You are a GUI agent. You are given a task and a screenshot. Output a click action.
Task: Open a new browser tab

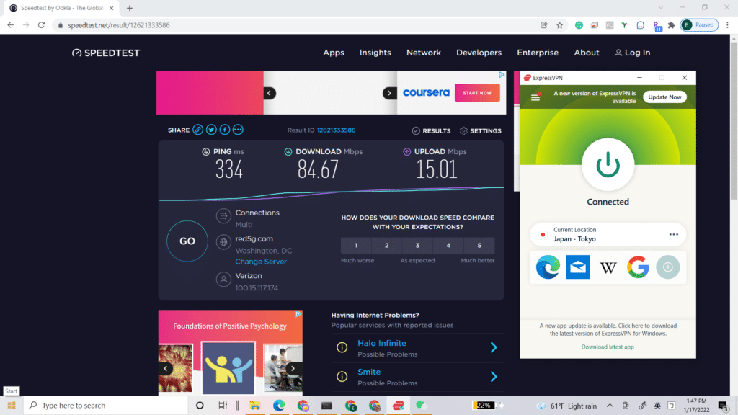(130, 8)
